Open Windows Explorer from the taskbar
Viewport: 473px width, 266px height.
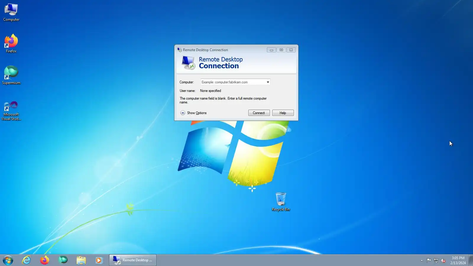point(81,260)
